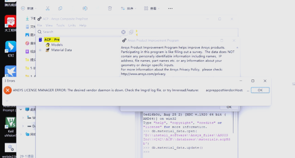The image size is (295, 158).
Task: Click the Python console vertical scrollbar
Action: 233,122
